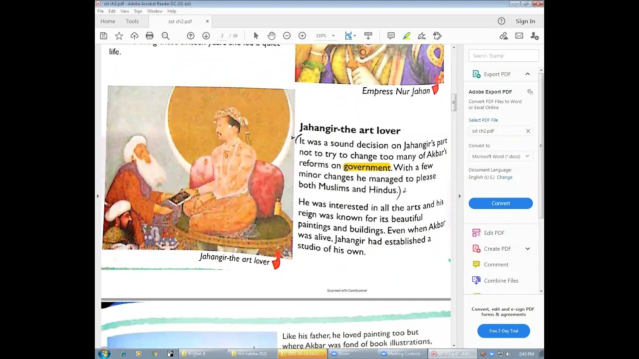Click the Change document language link
Viewport: 639px width, 359px height.
tap(504, 178)
